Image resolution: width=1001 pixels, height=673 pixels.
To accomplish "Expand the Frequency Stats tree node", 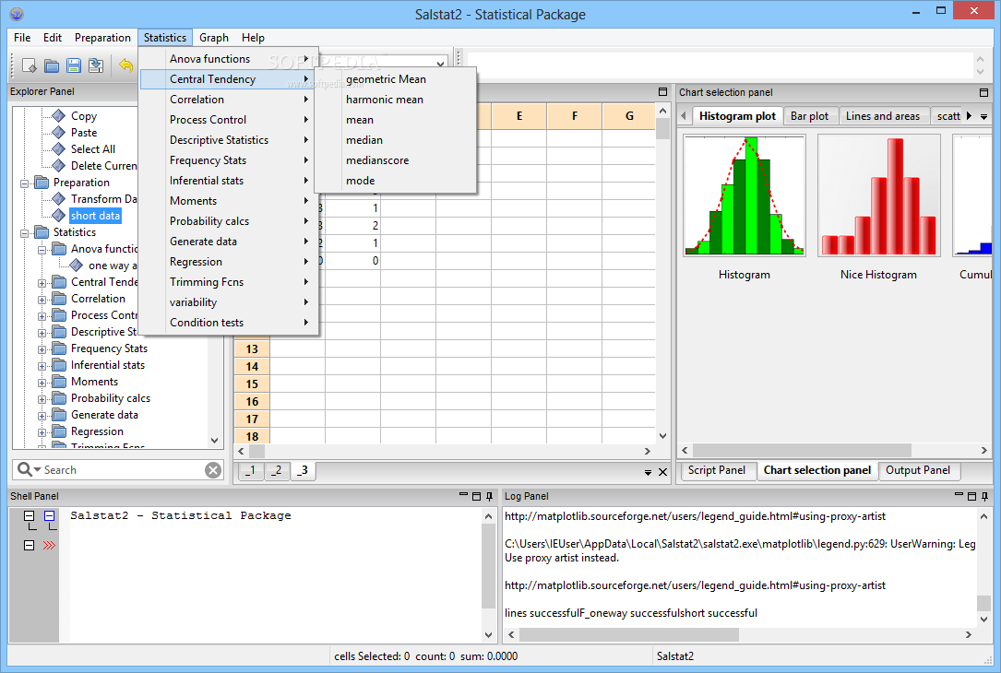I will pyautogui.click(x=42, y=348).
